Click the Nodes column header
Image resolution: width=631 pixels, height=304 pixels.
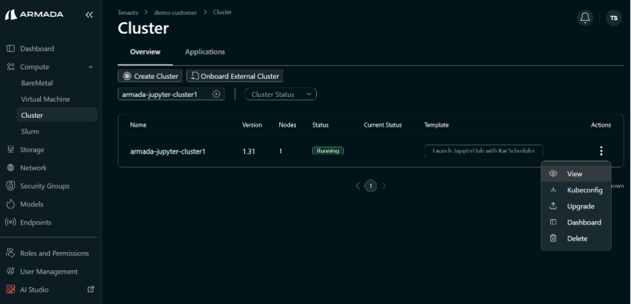pos(287,125)
